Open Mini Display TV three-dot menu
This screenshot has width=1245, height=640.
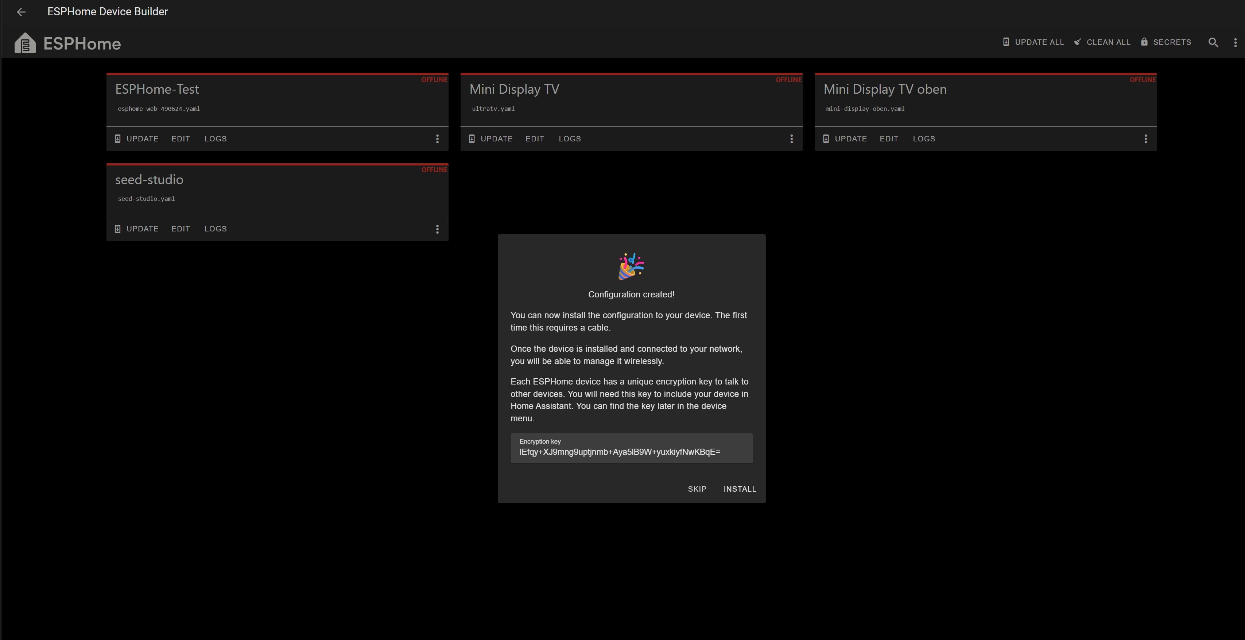click(791, 139)
